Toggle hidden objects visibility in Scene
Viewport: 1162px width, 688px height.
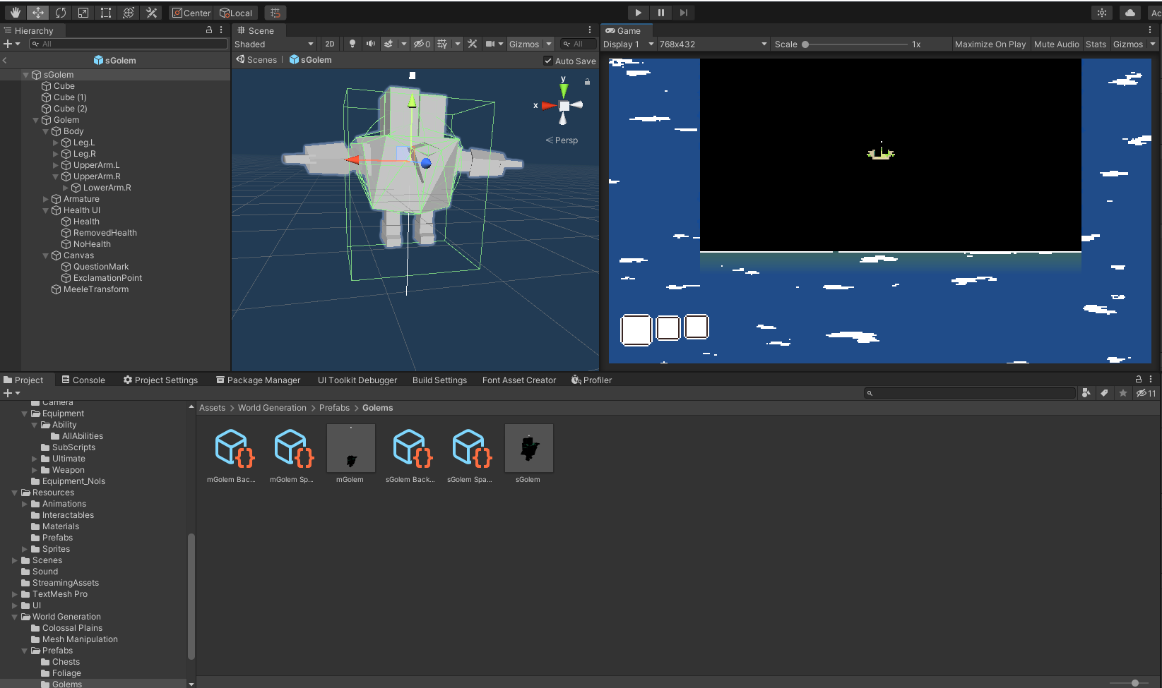click(x=422, y=44)
